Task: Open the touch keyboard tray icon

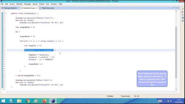Action: [x=160, y=101]
